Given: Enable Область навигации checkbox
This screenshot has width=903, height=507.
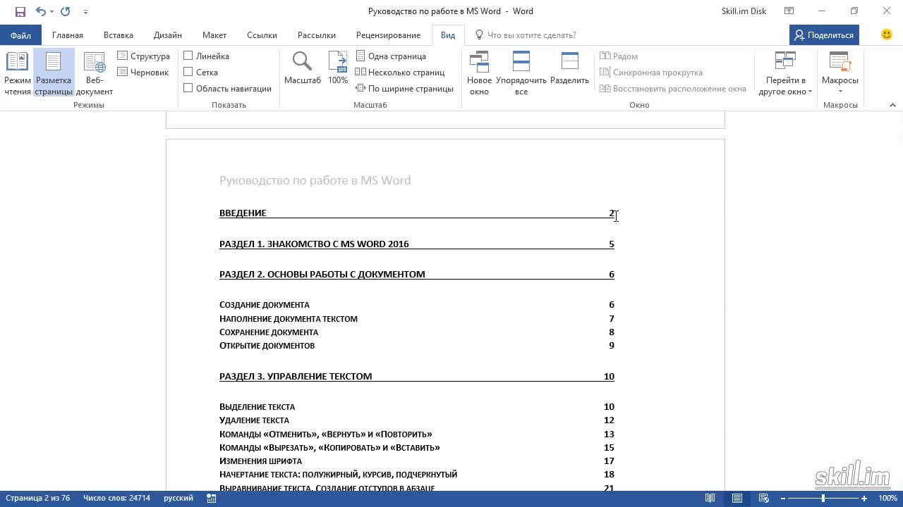Looking at the screenshot, I should pos(188,89).
